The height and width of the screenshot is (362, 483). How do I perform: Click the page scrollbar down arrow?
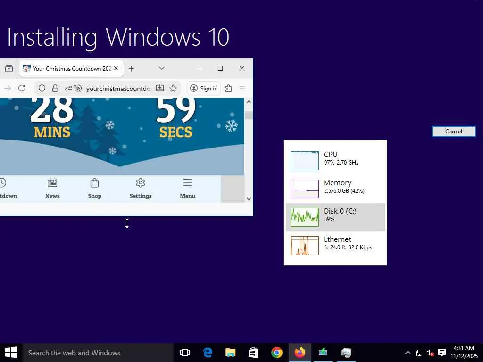pos(249,199)
